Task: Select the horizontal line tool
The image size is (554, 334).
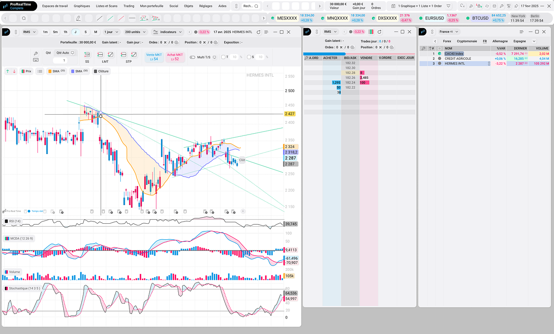Action: (x=132, y=18)
